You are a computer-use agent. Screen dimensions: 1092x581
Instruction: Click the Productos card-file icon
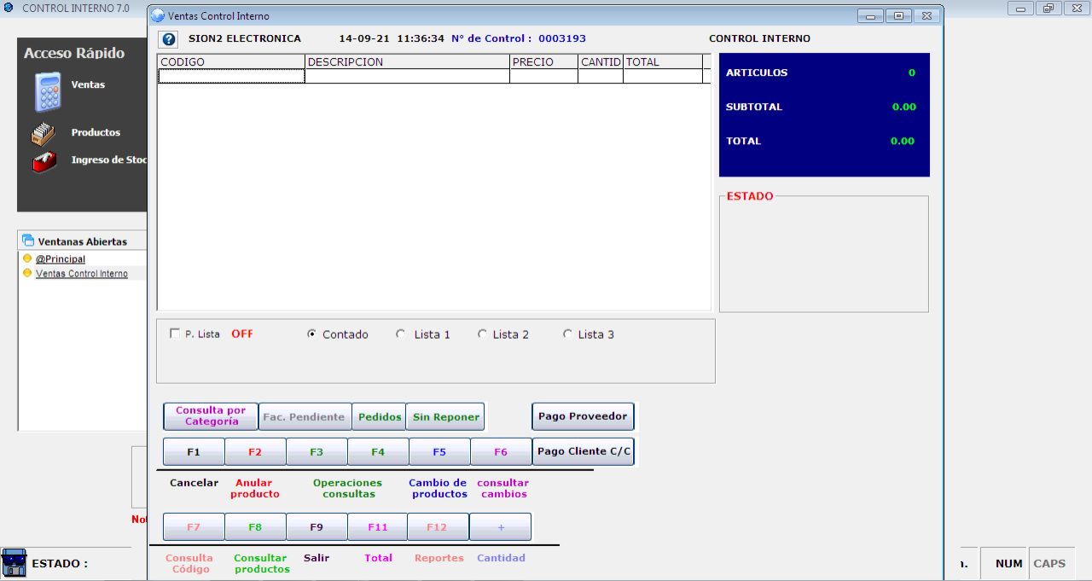43,134
